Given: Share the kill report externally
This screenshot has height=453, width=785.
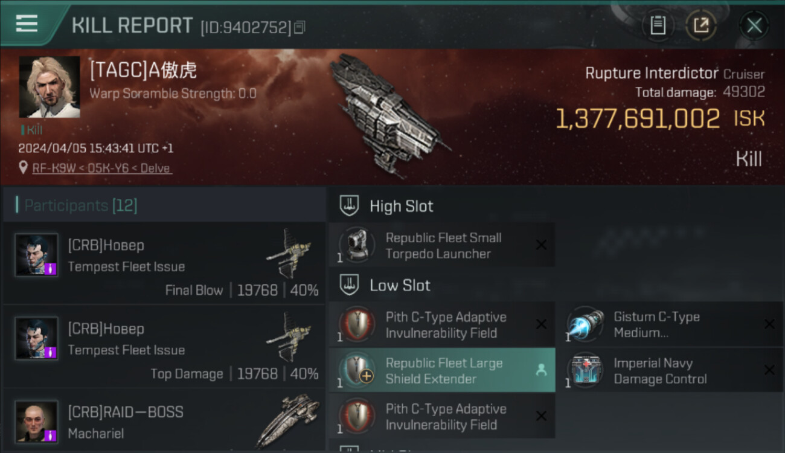Looking at the screenshot, I should tap(701, 25).
